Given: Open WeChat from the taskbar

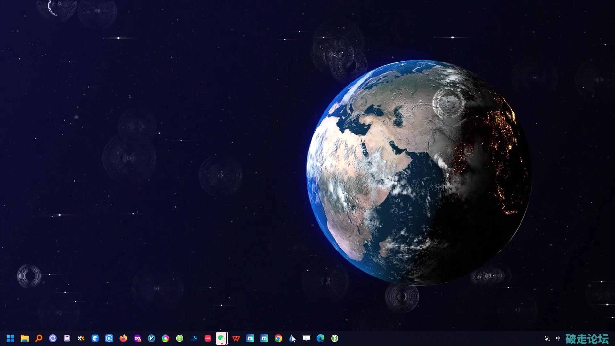Looking at the screenshot, I should tap(221, 338).
